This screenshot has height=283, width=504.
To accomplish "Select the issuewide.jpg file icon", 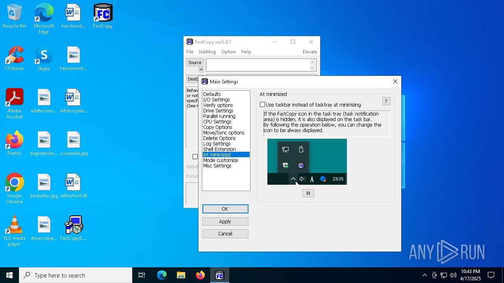I will (73, 144).
